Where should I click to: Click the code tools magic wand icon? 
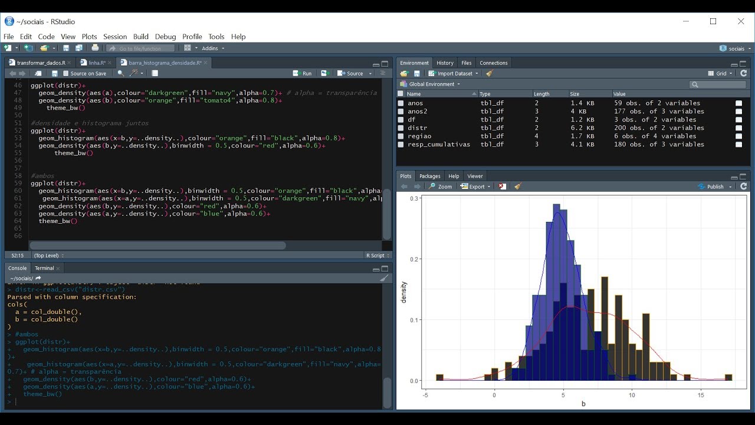coord(134,74)
